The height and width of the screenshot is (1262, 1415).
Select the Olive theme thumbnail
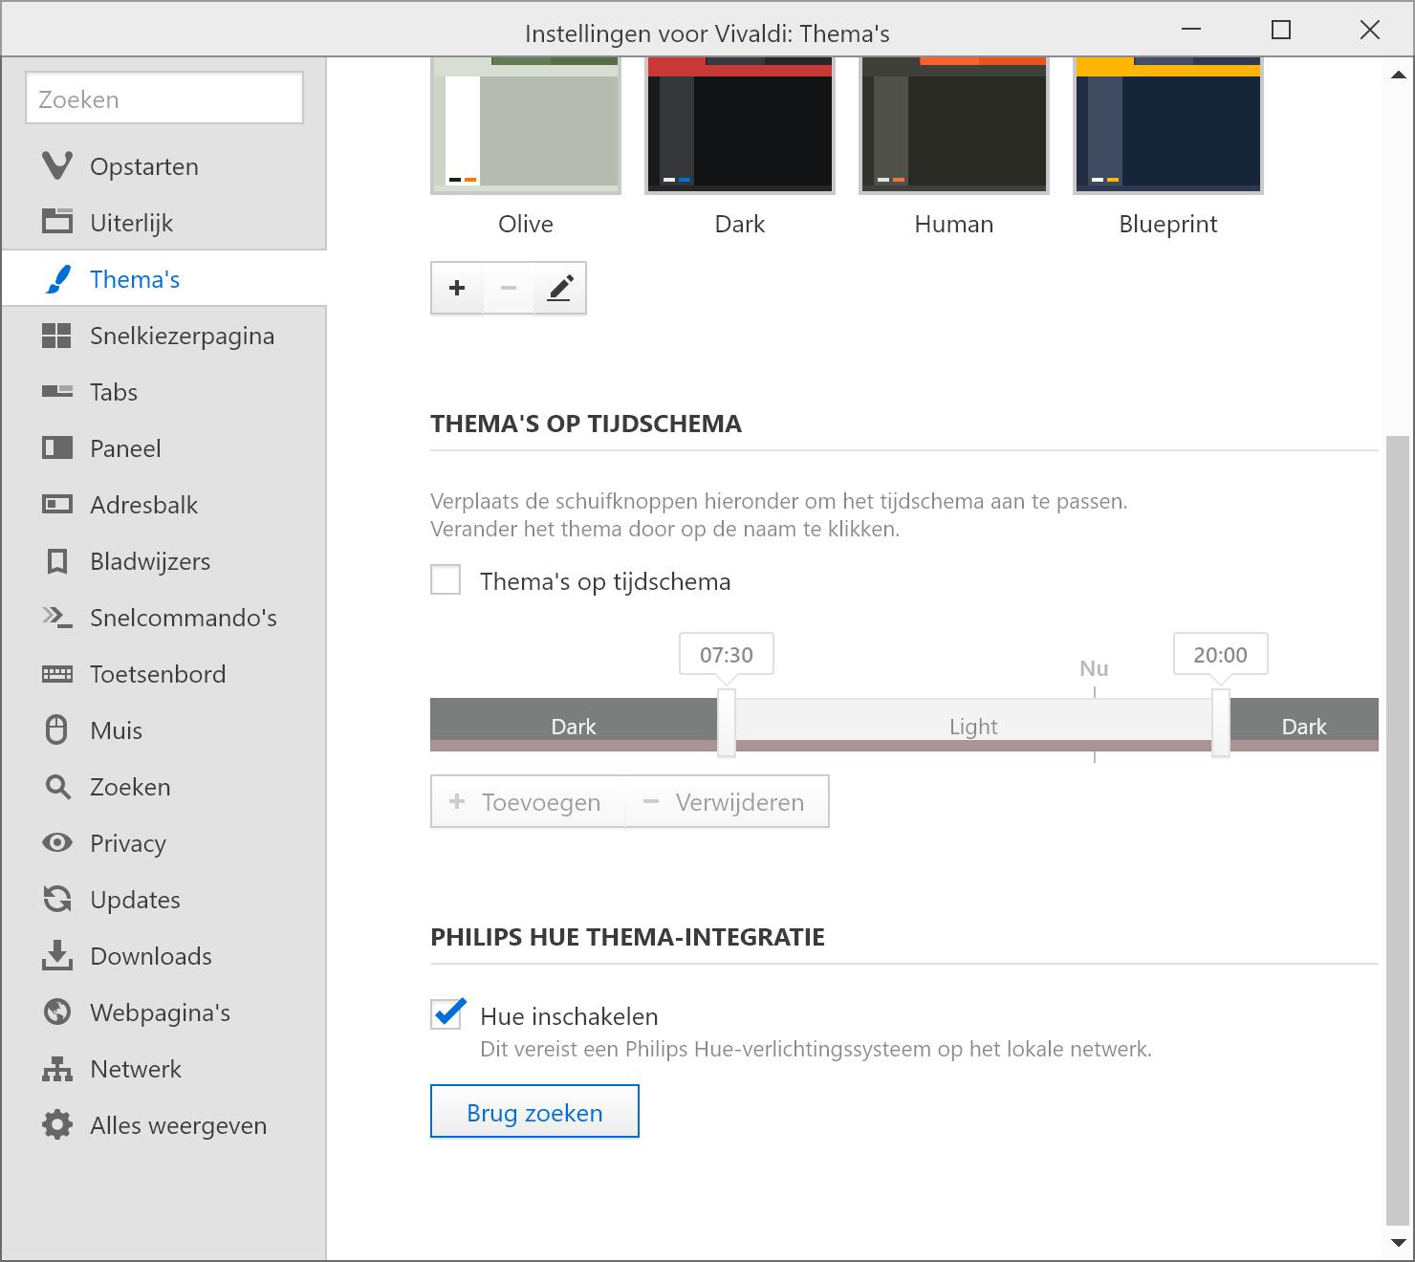526,125
